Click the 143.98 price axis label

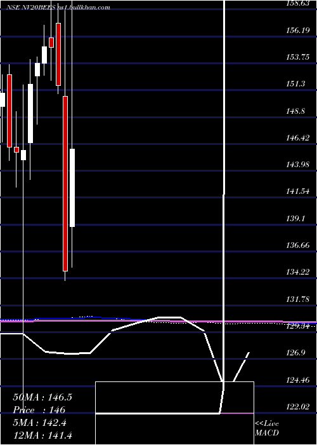pos(298,164)
